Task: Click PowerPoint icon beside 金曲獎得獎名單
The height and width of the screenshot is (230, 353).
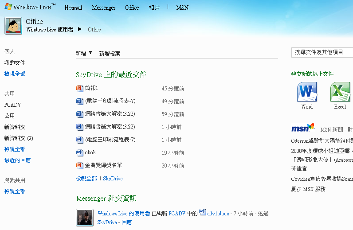Action: coord(79,166)
